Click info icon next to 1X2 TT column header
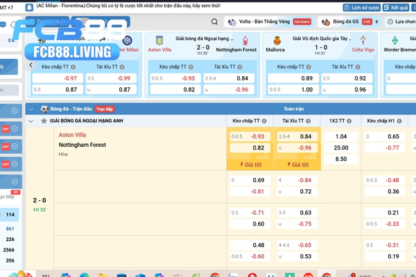The image size is (416, 277). [349, 121]
